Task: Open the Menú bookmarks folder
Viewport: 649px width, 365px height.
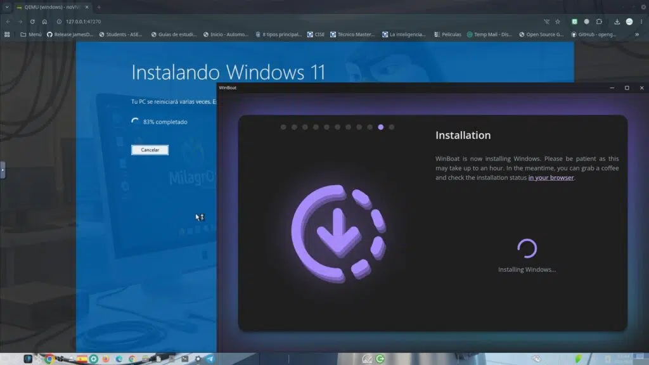Action: point(31,34)
